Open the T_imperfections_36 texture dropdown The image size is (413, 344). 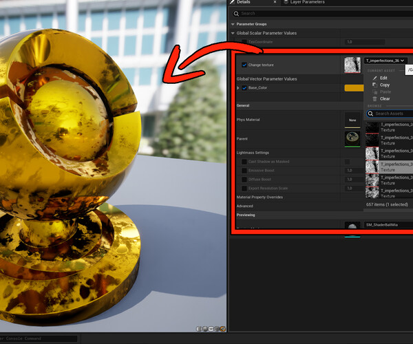tap(385, 61)
